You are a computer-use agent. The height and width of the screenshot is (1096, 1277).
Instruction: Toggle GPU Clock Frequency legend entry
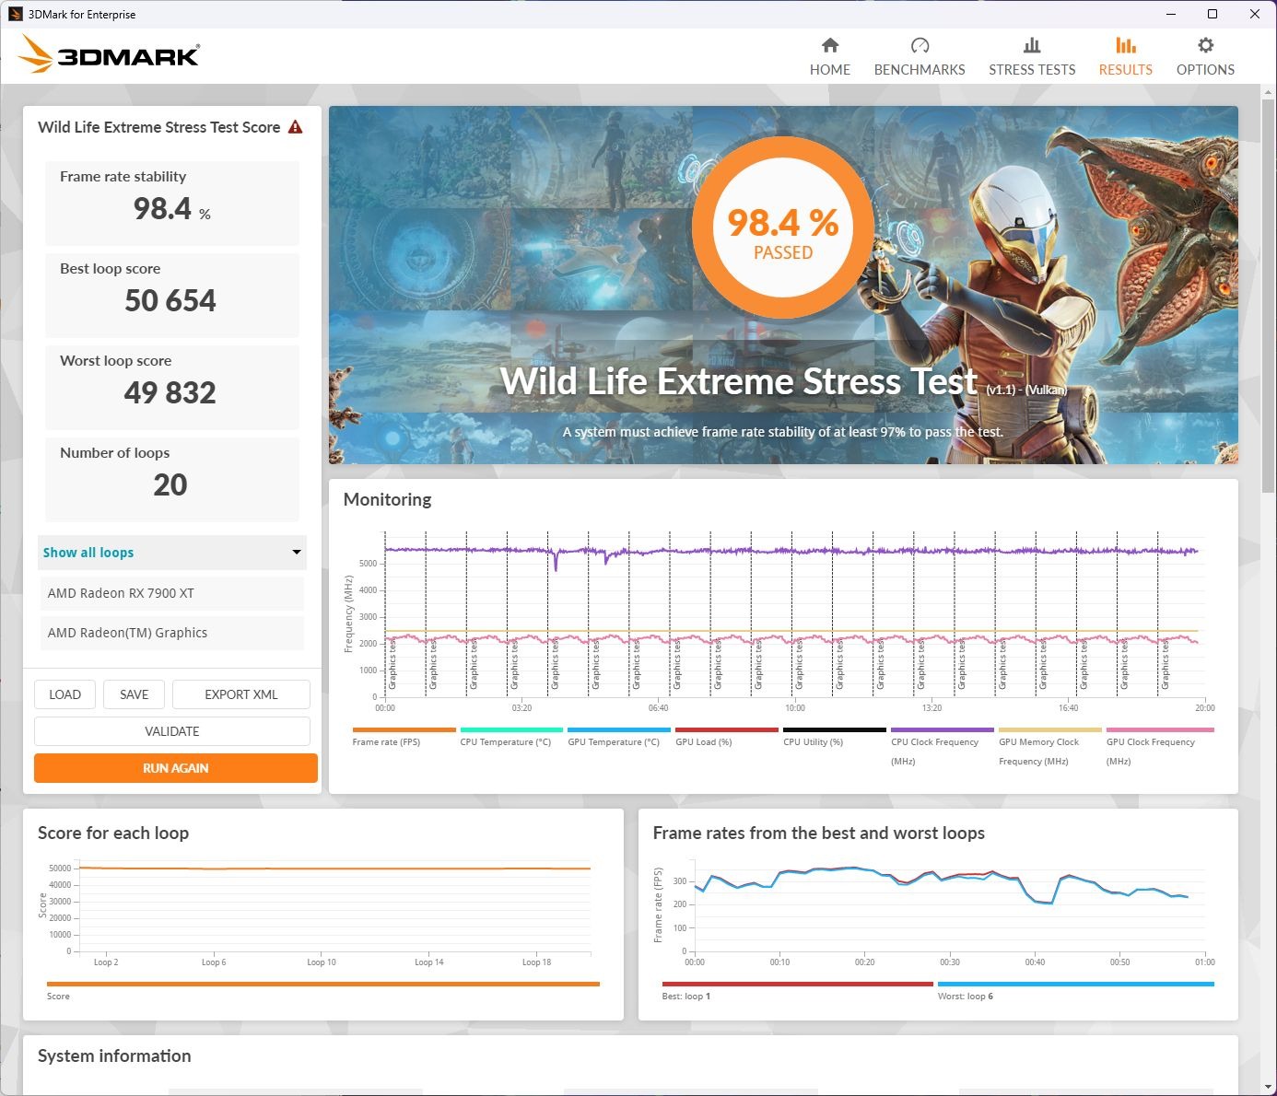click(x=1159, y=746)
